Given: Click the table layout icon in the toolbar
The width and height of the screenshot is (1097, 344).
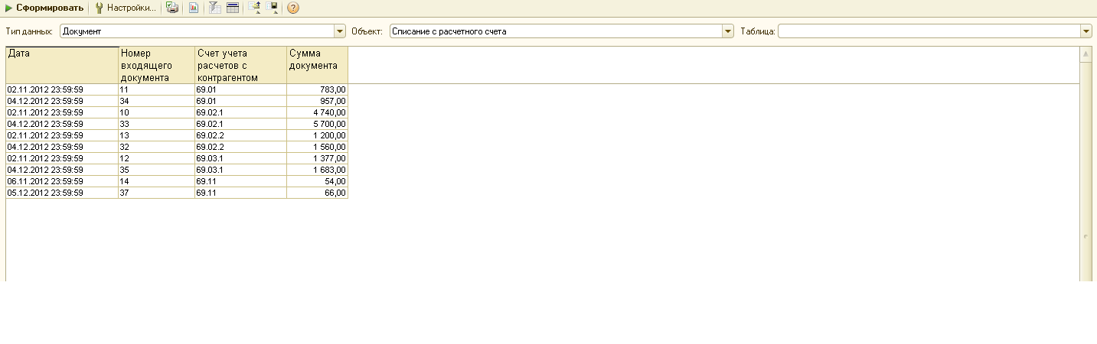Looking at the screenshot, I should 232,8.
